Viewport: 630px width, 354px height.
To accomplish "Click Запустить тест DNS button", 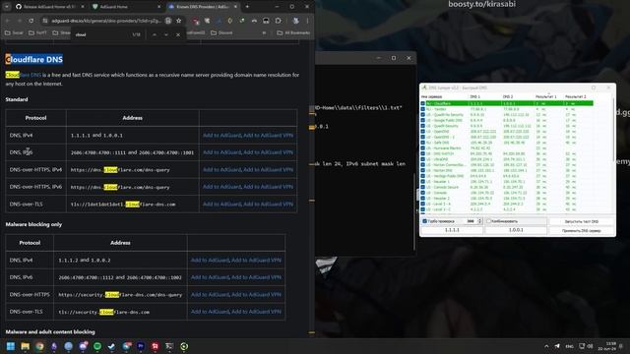I will (582, 221).
